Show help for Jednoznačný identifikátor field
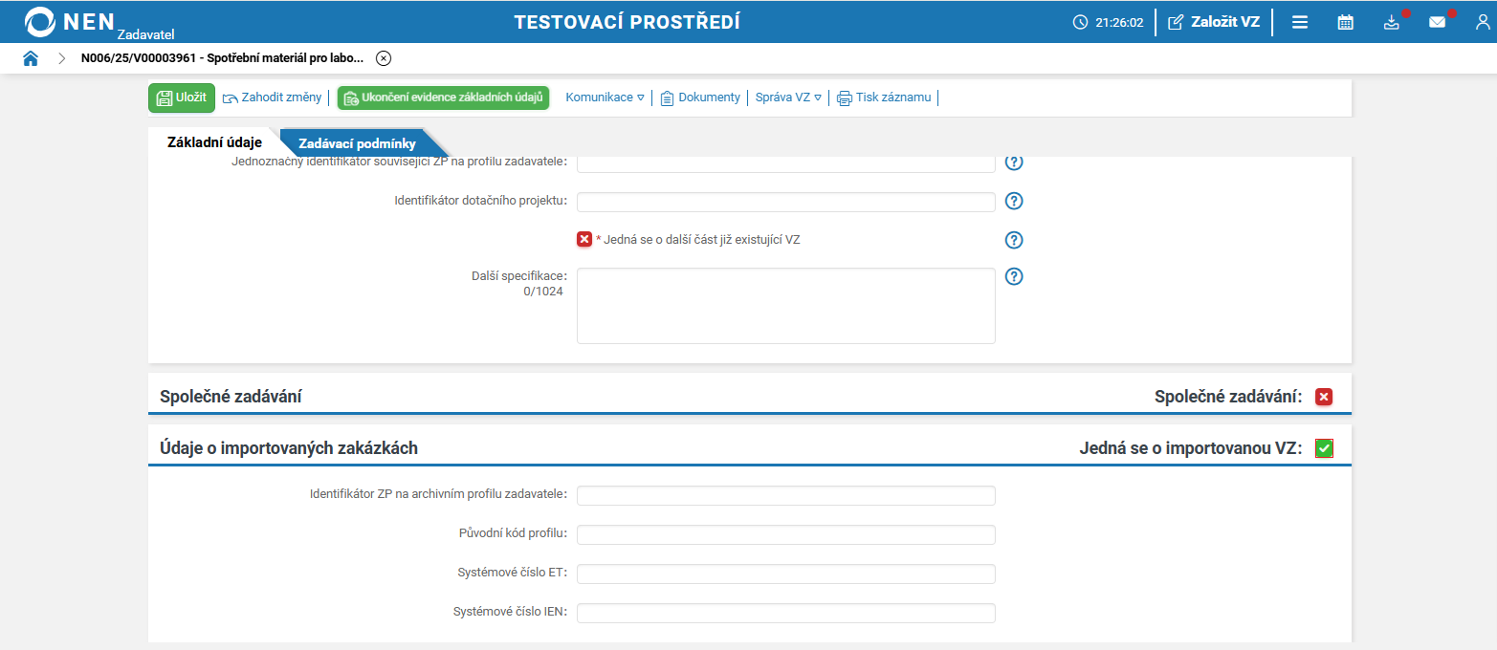 pos(1015,162)
